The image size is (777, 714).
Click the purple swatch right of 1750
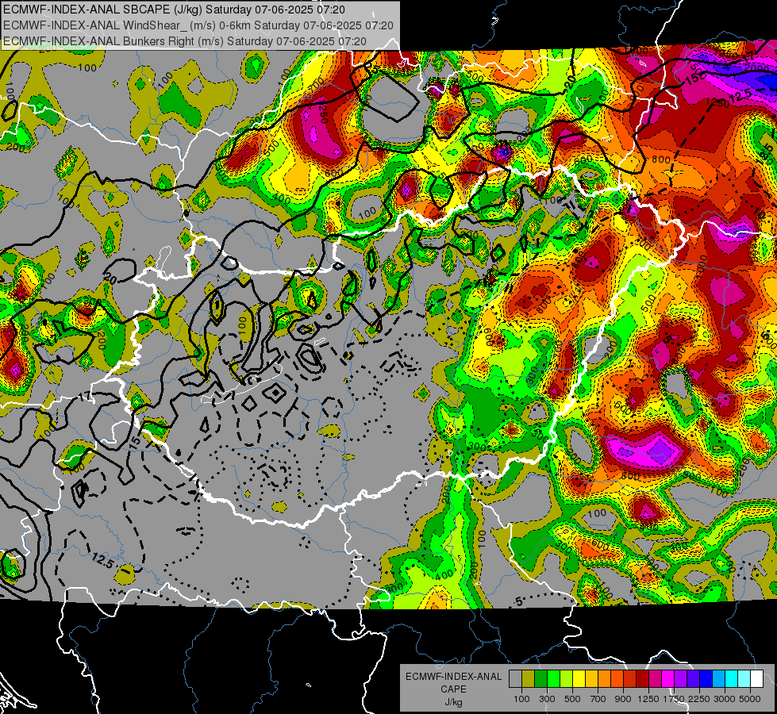(x=681, y=679)
